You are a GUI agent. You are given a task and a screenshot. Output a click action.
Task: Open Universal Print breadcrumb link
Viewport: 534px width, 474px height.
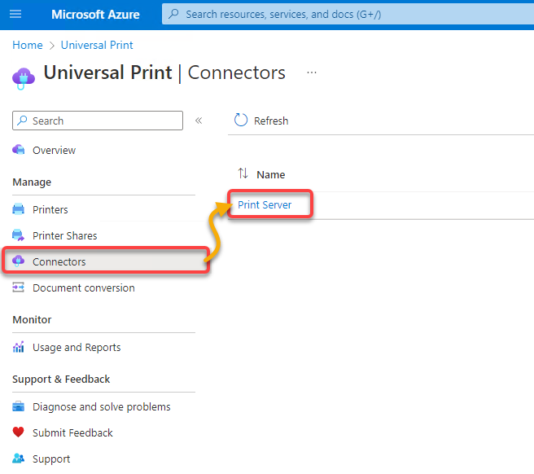pyautogui.click(x=97, y=45)
